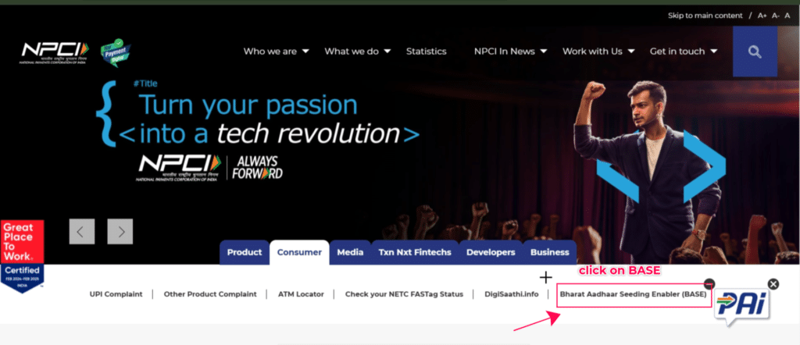This screenshot has height=345, width=800.
Task: Click the NPCI logo in header
Action: [55, 52]
